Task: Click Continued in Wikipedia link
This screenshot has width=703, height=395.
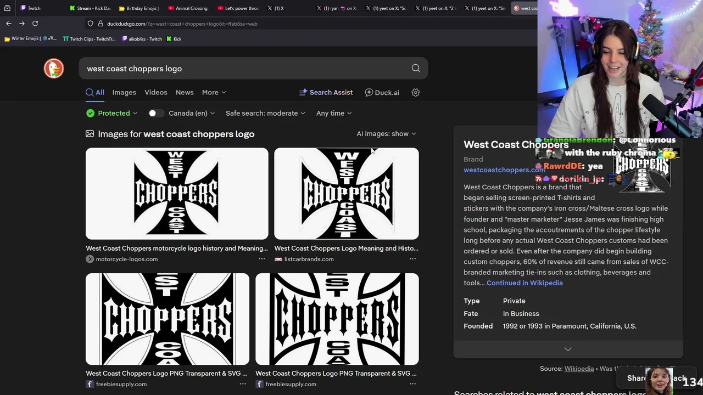Action: point(525,283)
